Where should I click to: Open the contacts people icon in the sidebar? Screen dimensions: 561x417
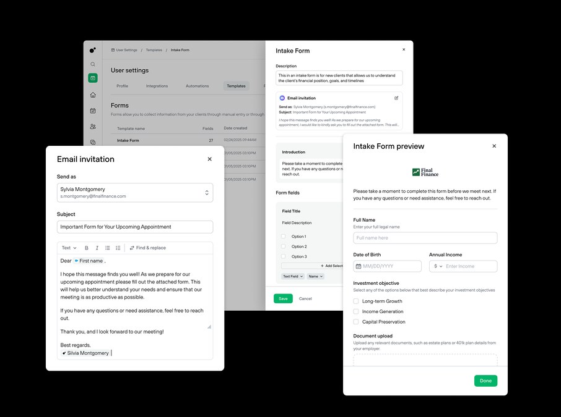(x=93, y=127)
